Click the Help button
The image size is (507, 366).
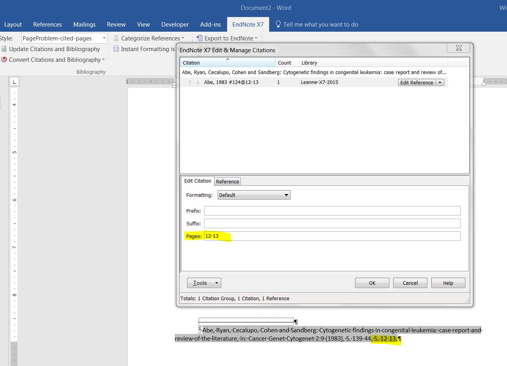click(448, 283)
